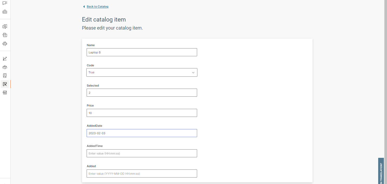Focus the Added date-time field
The width and height of the screenshot is (387, 184).
point(142,173)
